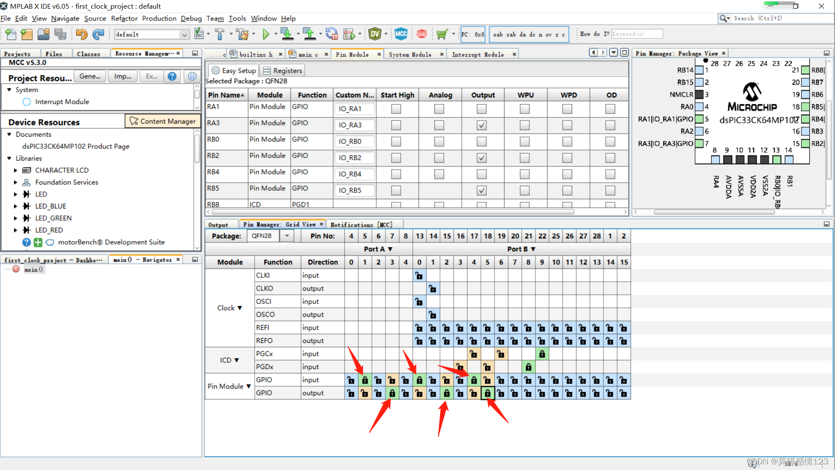
Task: Click the IO_RA3 custom name field
Action: pyautogui.click(x=354, y=125)
